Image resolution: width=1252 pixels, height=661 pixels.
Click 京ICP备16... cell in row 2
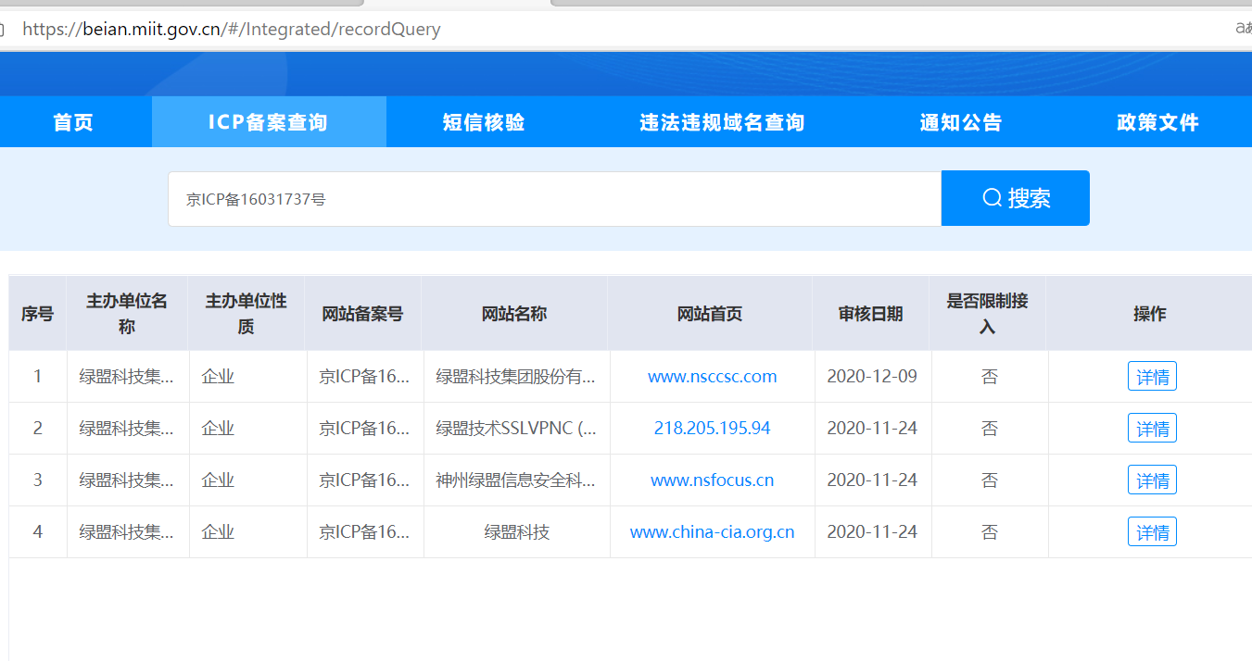tap(364, 429)
